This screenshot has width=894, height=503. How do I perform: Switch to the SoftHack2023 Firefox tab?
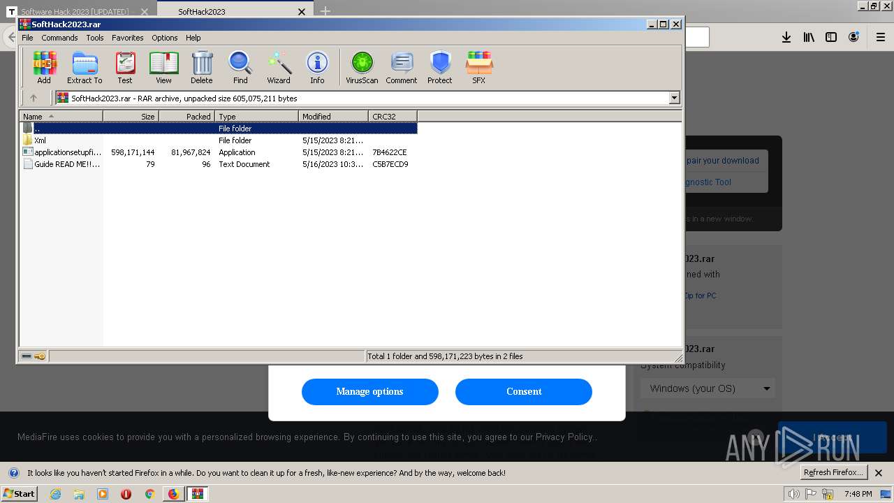point(234,12)
